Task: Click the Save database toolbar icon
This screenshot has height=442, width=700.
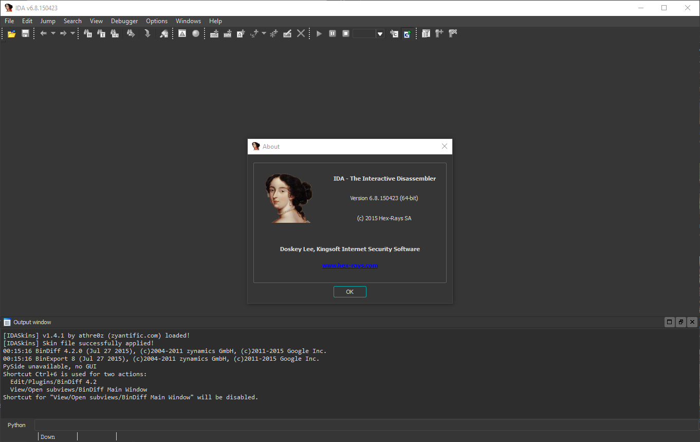Action: pos(25,33)
